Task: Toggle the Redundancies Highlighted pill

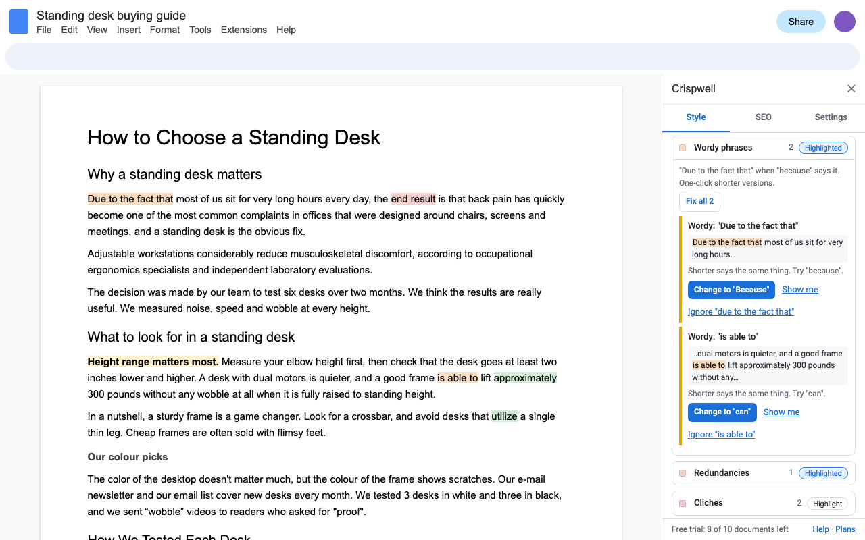Action: click(823, 473)
